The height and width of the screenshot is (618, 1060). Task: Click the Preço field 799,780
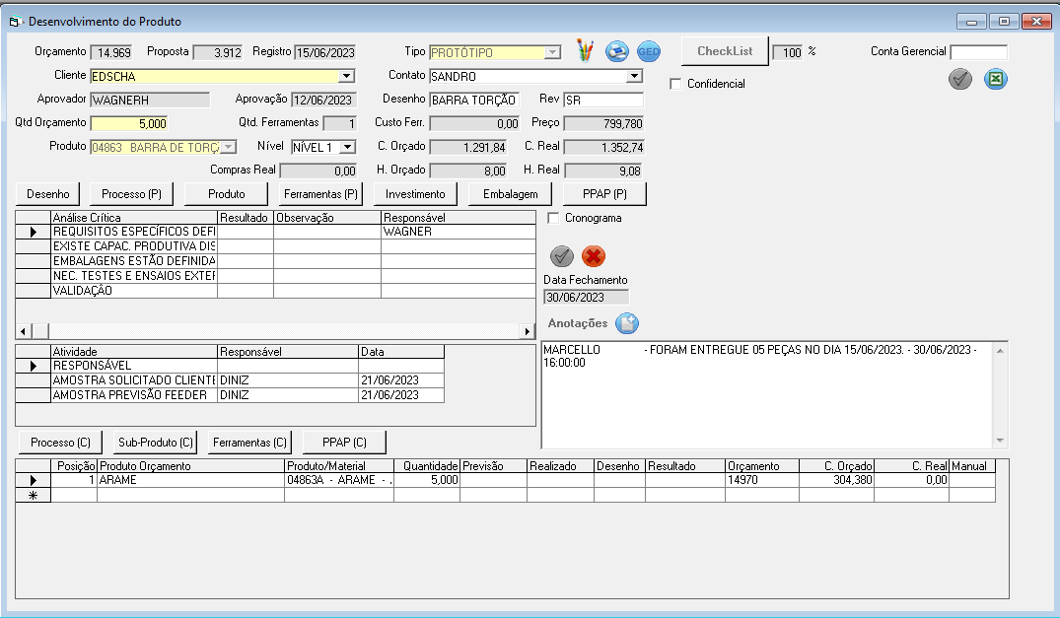pyautogui.click(x=603, y=123)
